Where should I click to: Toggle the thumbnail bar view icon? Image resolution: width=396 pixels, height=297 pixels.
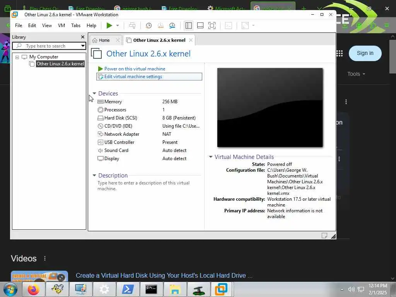(200, 26)
